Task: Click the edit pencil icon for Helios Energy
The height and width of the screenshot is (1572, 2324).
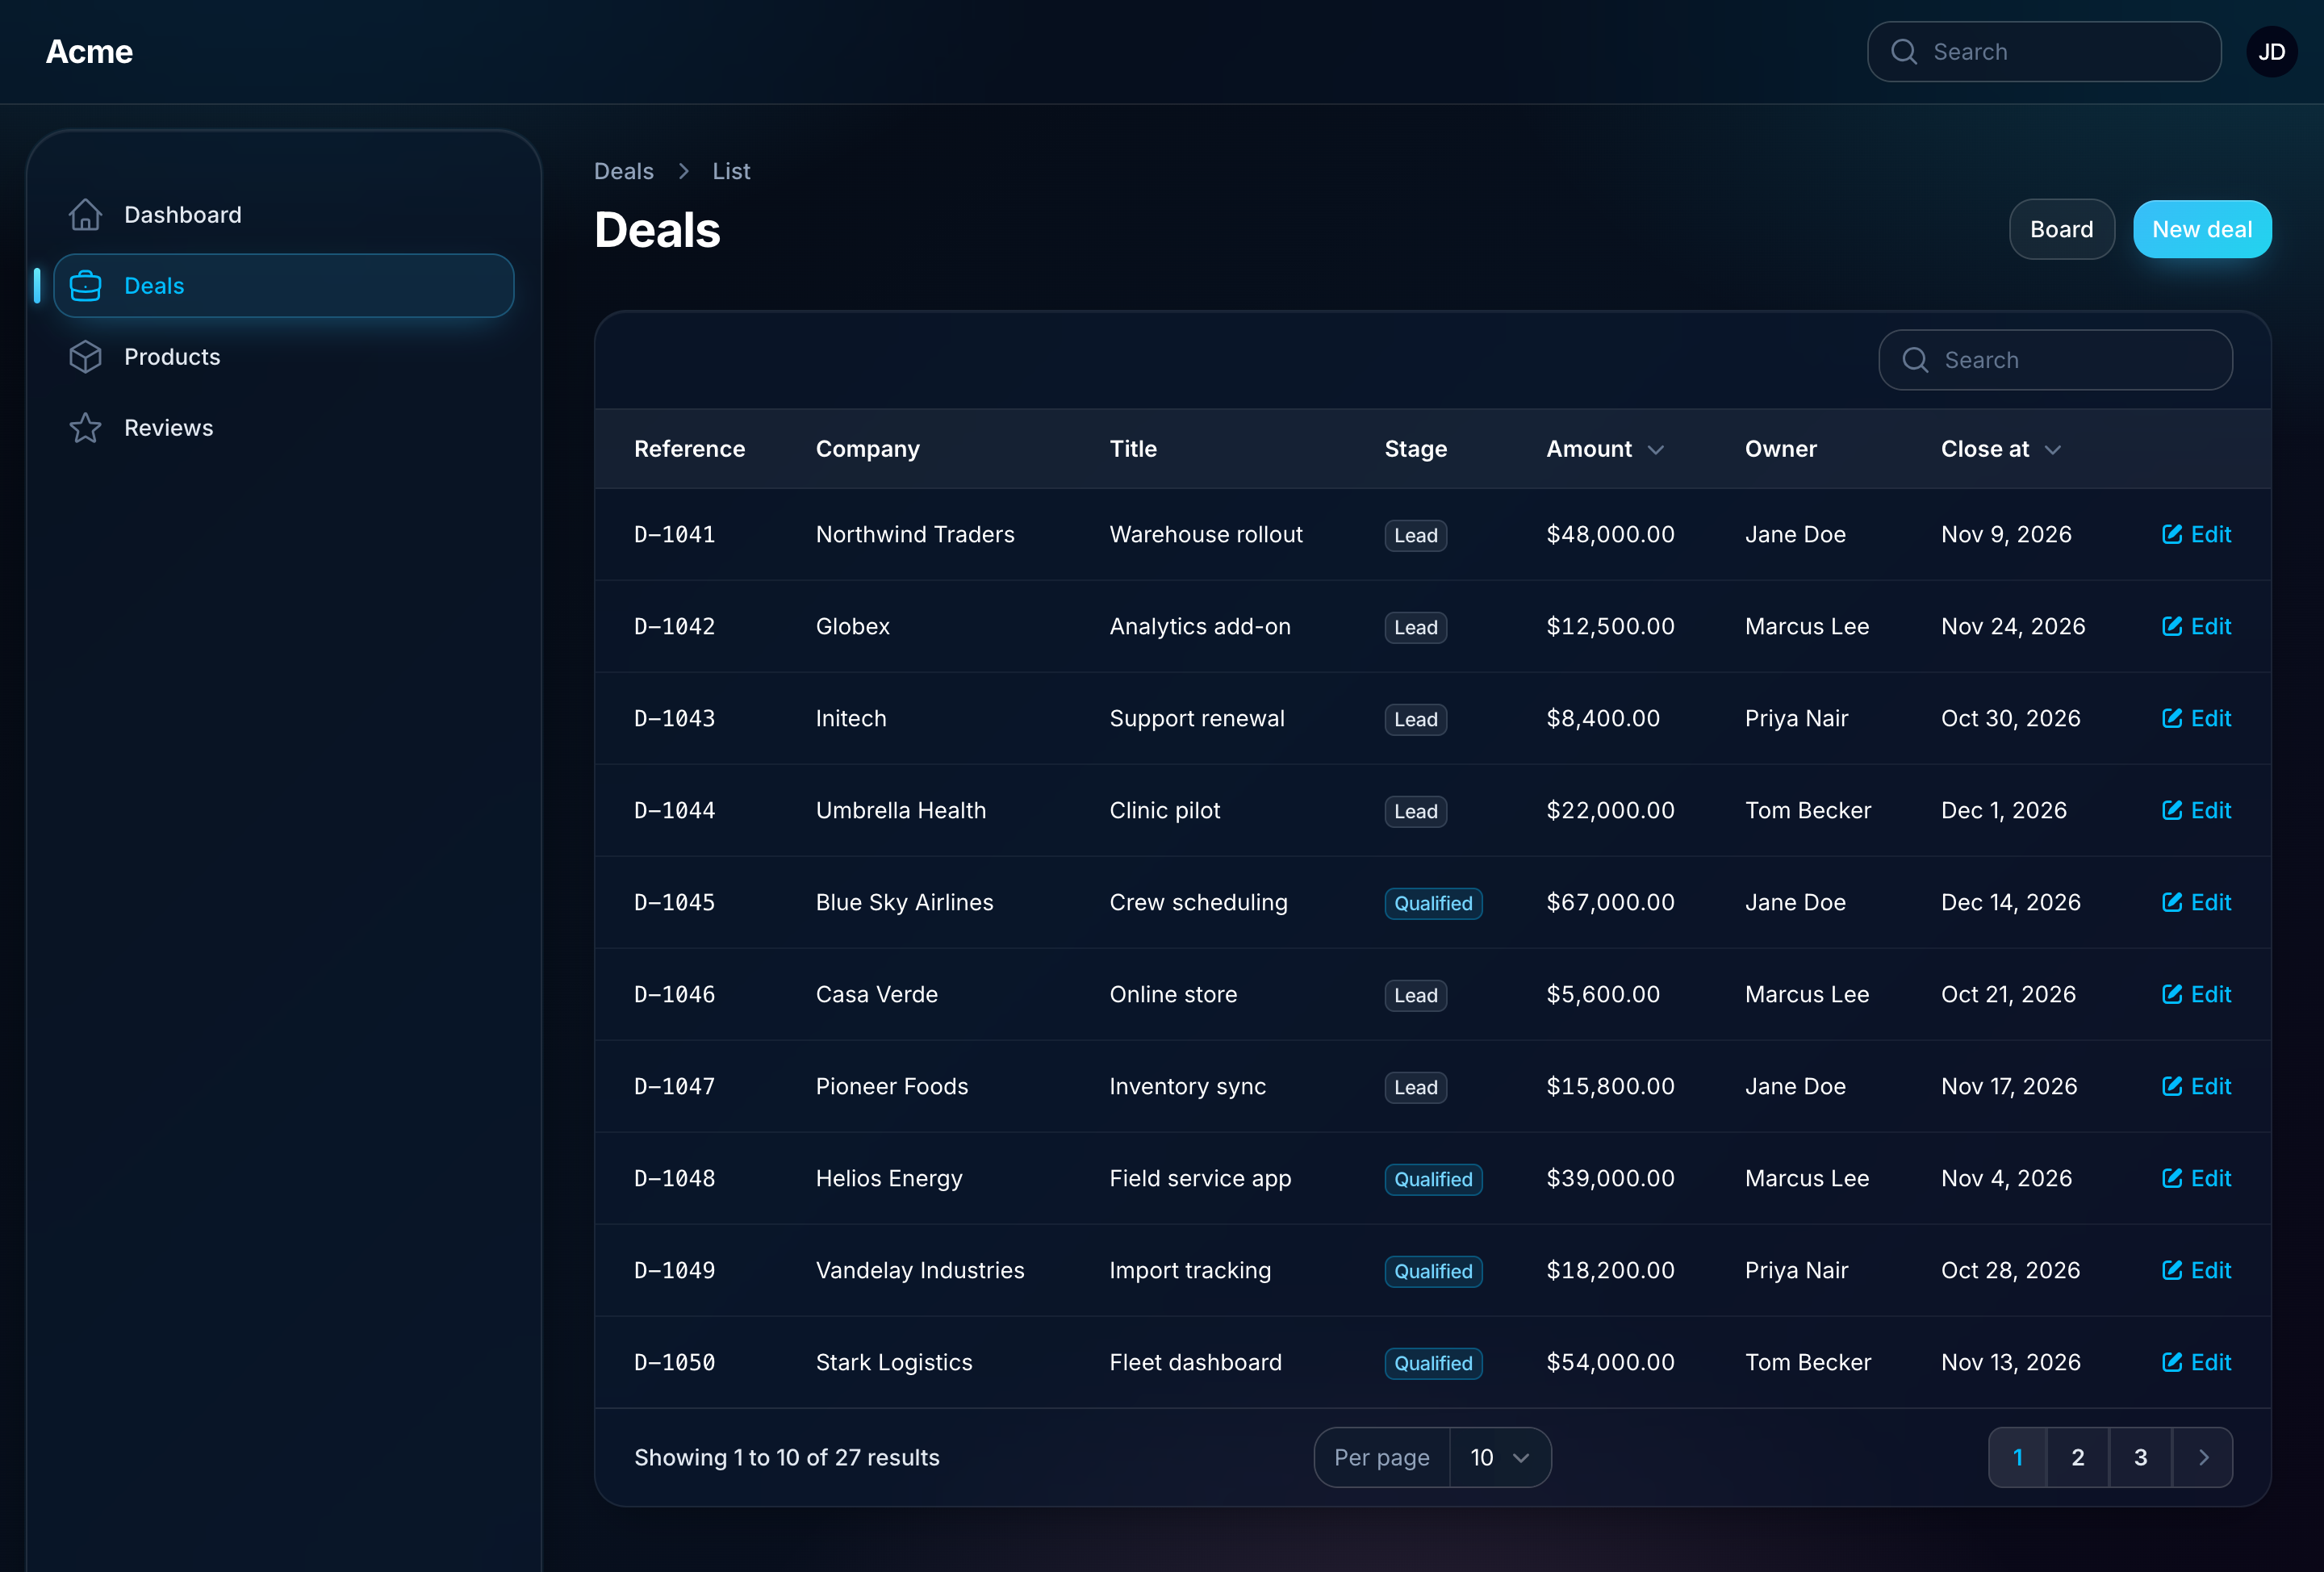Action: [x=2172, y=1178]
